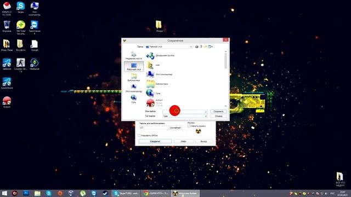Select the Корзина recycle bin icon
Screen dimensions: 351x197
[7, 26]
